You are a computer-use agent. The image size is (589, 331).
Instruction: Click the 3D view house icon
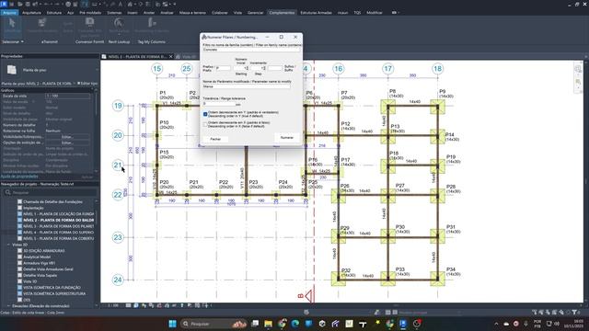[x=130, y=4]
